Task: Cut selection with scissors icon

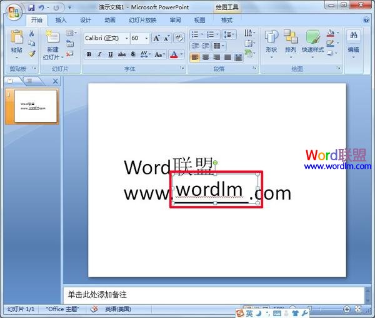Action: point(31,34)
